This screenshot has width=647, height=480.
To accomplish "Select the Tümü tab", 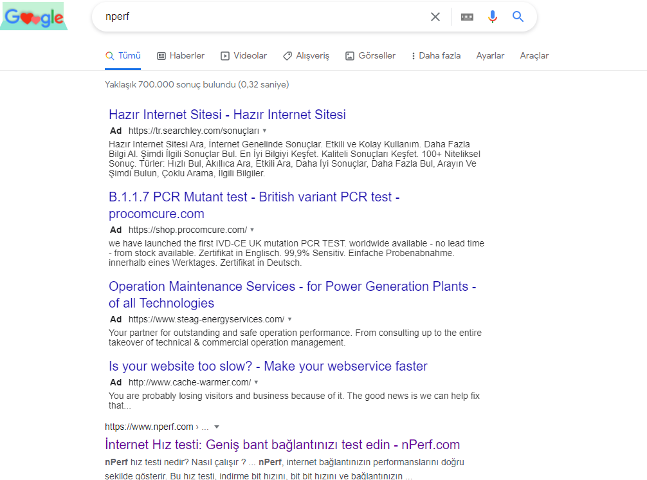I will pos(123,56).
